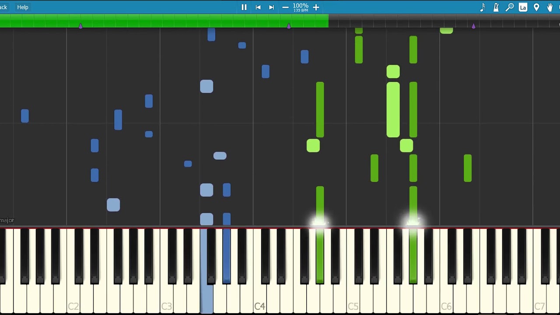Click the middle purple bookmark marker
The height and width of the screenshot is (315, 560).
(x=289, y=26)
